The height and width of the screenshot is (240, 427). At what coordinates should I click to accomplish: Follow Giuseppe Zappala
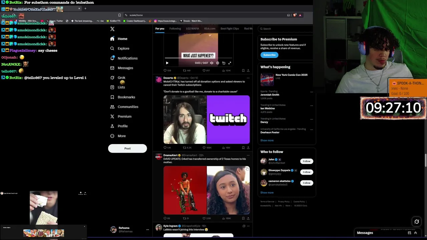pyautogui.click(x=307, y=172)
